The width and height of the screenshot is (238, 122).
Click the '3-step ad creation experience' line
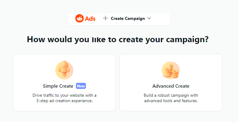64,101
